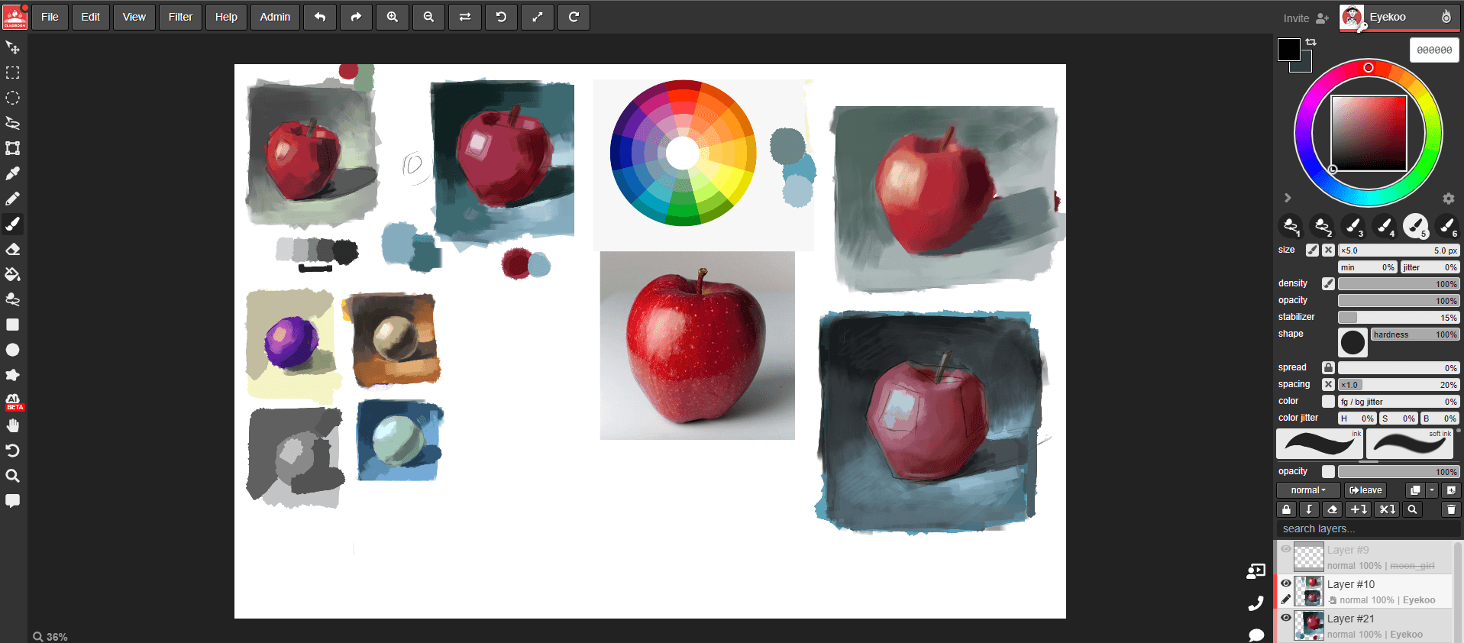The height and width of the screenshot is (643, 1464).
Task: Open the File menu
Action: point(50,17)
